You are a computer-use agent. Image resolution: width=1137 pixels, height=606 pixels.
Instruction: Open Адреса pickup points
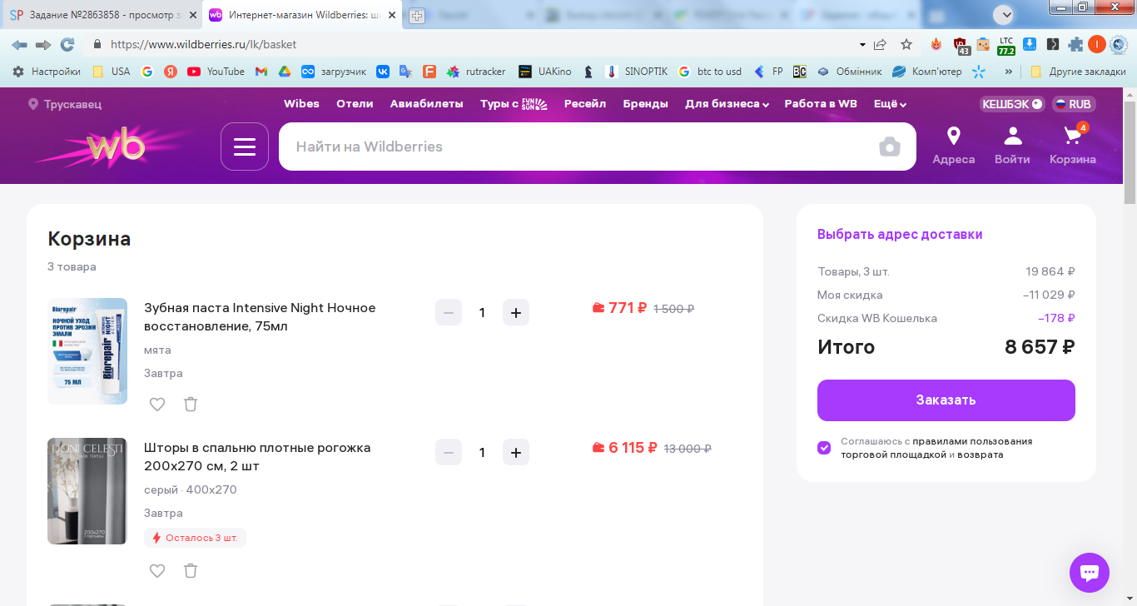coord(954,146)
